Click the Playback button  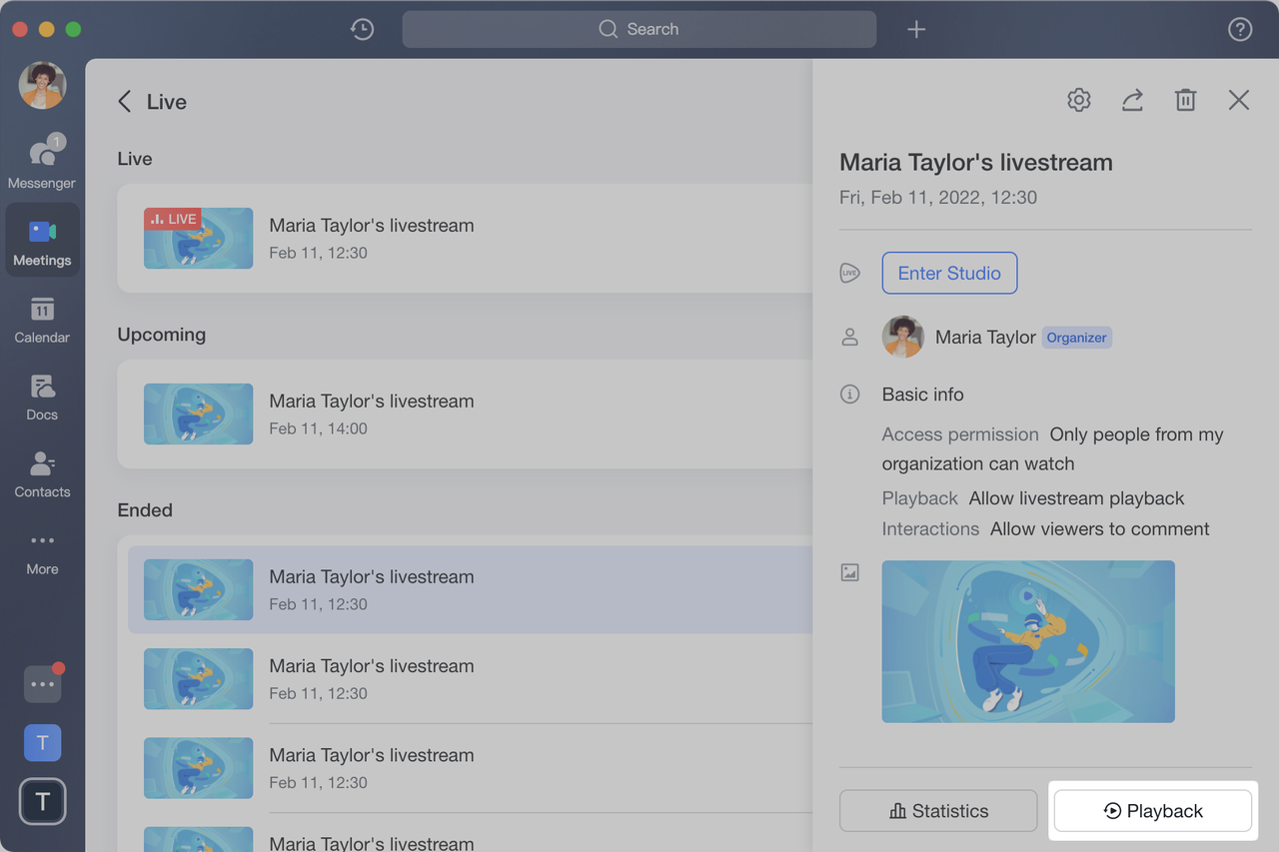1152,811
